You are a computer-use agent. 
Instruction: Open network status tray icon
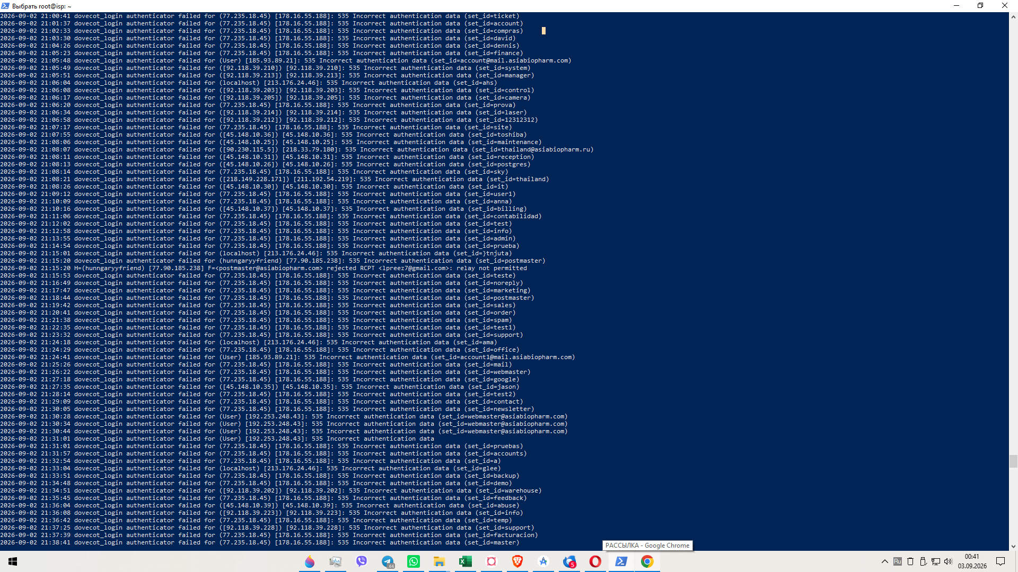(936, 561)
